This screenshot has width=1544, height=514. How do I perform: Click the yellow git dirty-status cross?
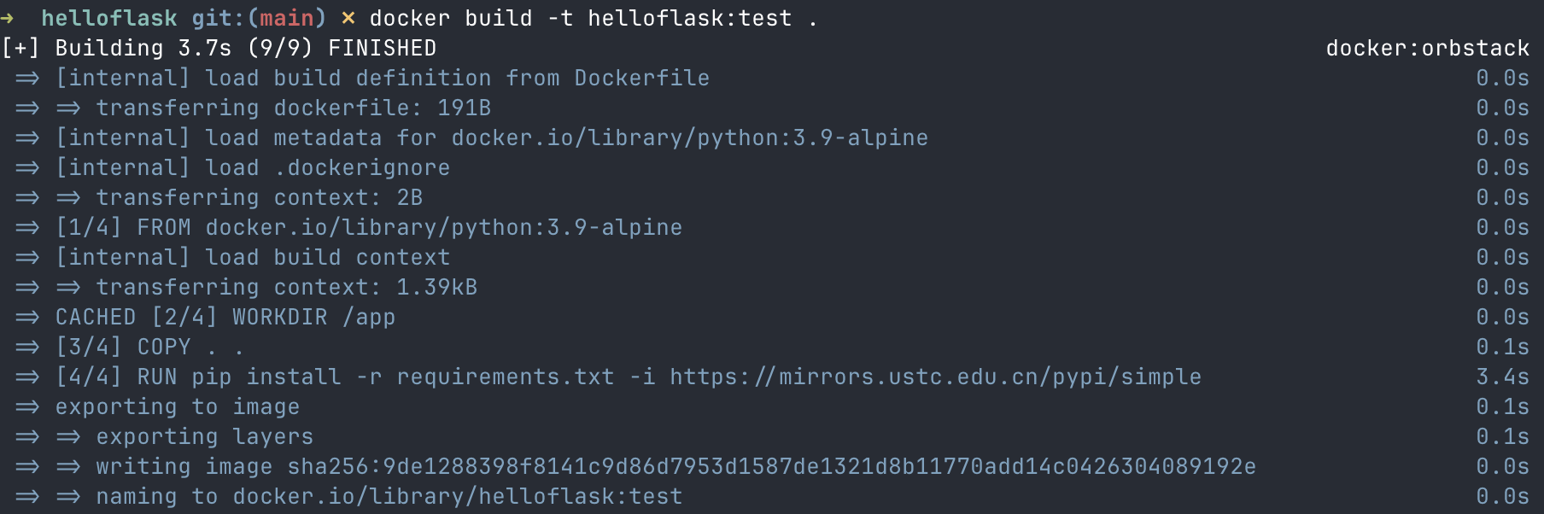[x=348, y=18]
